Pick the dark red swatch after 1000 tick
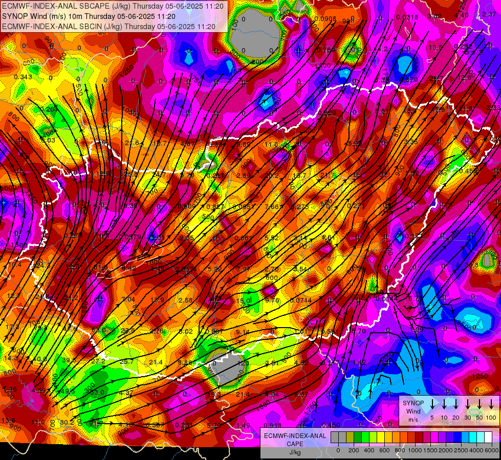 [x=419, y=438]
